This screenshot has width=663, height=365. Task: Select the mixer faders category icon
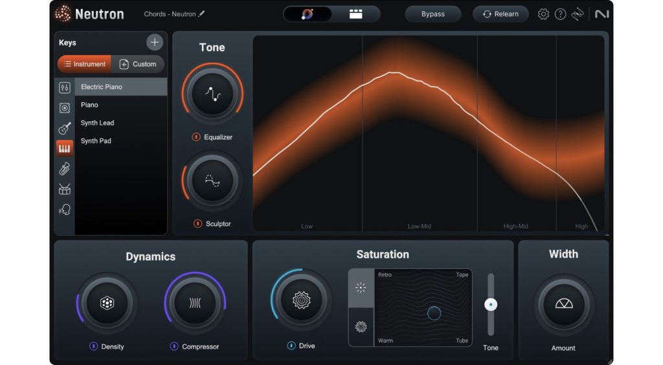pos(65,87)
